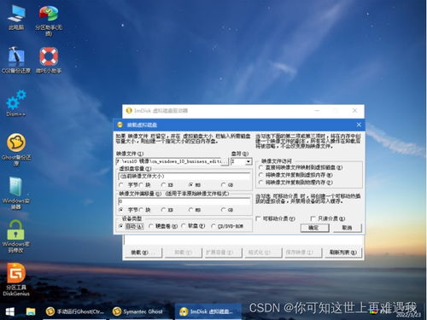Click the image file offset input field
The width and height of the screenshot is (427, 320).
point(184,201)
